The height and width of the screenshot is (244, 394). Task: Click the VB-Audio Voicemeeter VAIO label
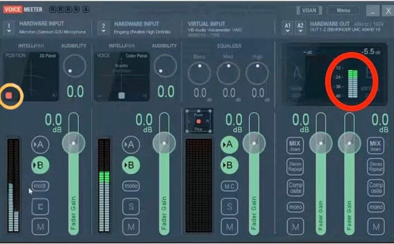click(x=214, y=30)
